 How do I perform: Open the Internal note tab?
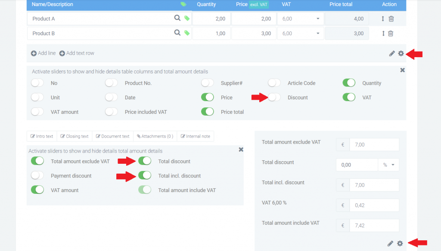[196, 136]
